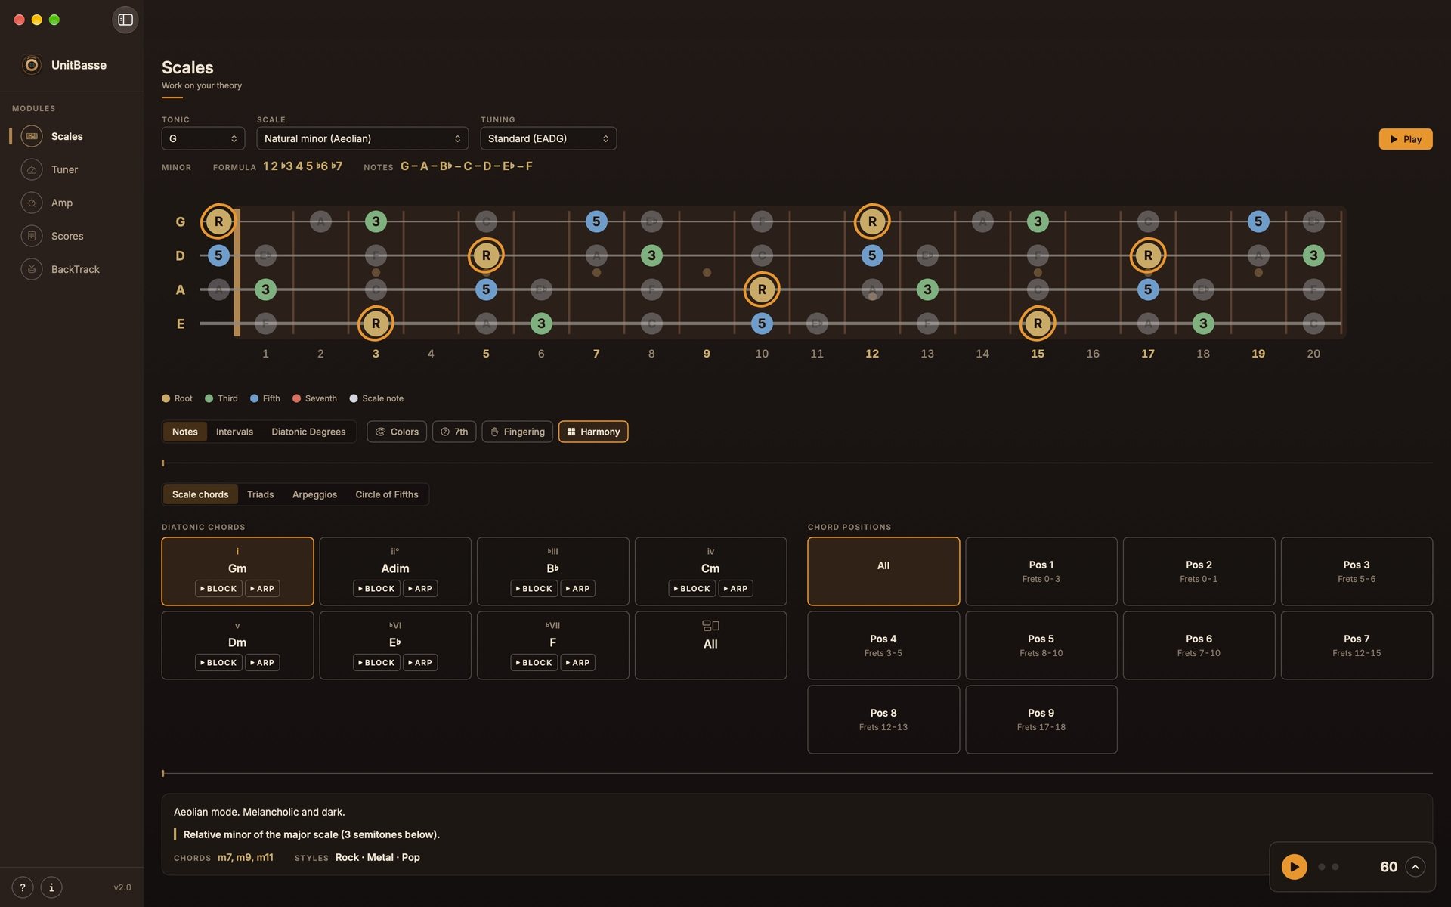Open the Scores module icon

(32, 236)
